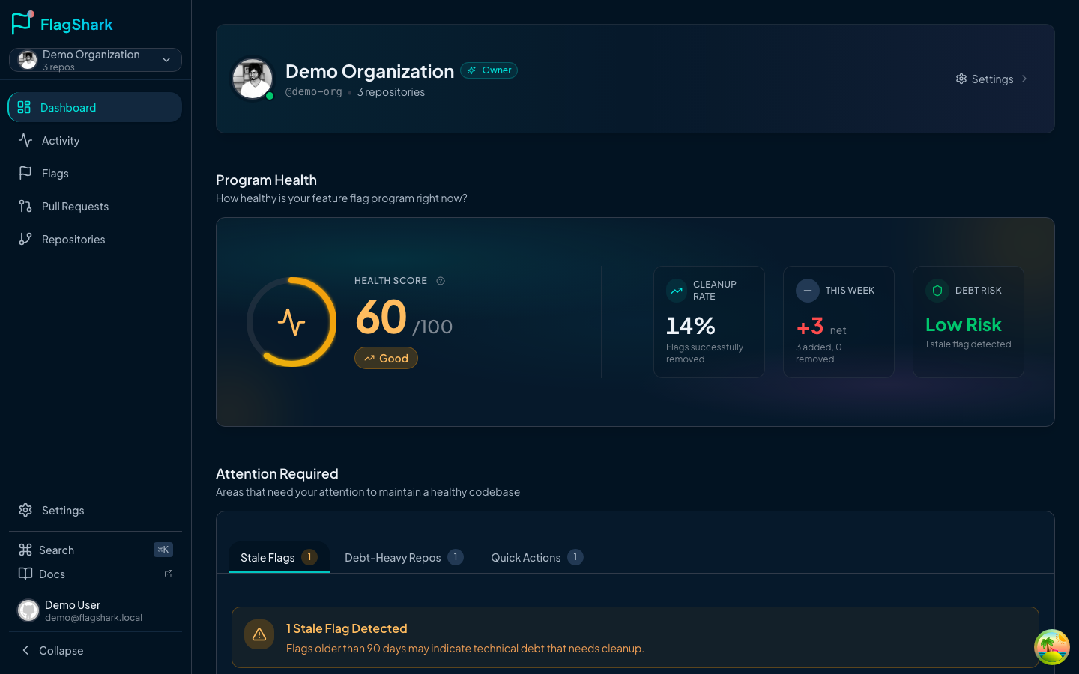The width and height of the screenshot is (1079, 674).
Task: Click the Debt Risk shield icon
Action: (937, 290)
